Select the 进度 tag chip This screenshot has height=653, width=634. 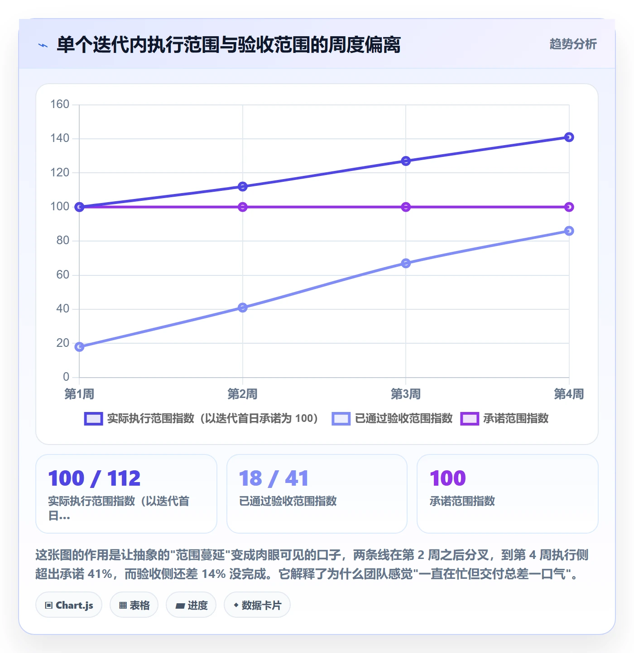click(191, 605)
